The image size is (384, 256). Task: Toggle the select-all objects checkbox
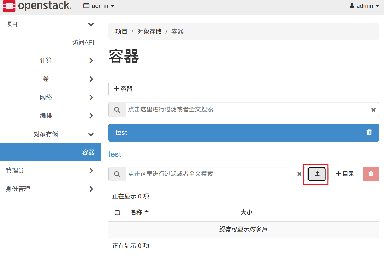coord(117,213)
